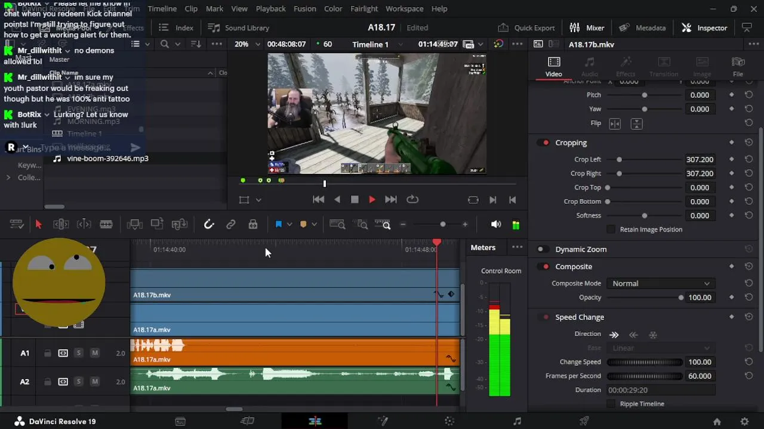Viewport: 764px width, 429px height.
Task: Toggle position lock icon in toolbar
Action: [x=253, y=225]
